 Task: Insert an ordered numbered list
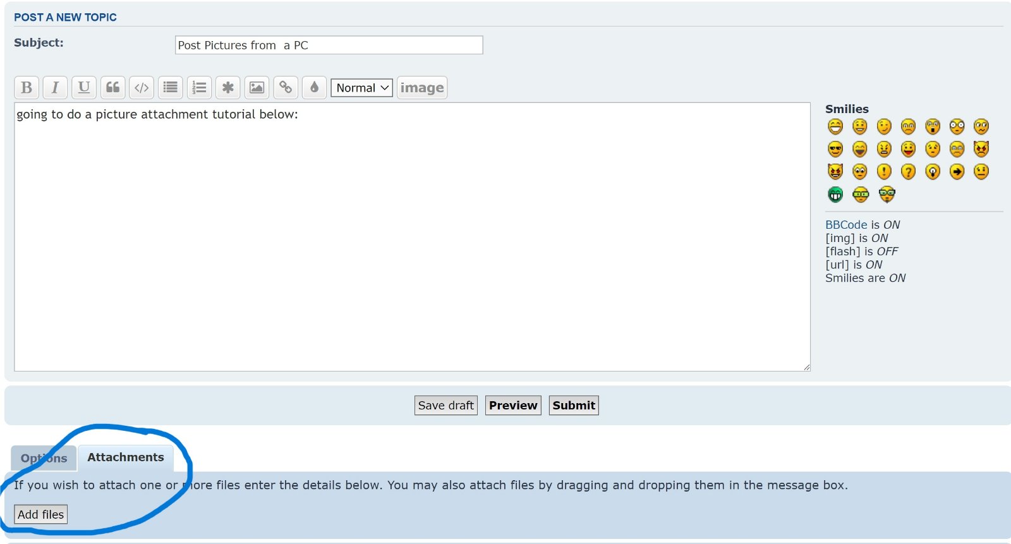tap(199, 87)
